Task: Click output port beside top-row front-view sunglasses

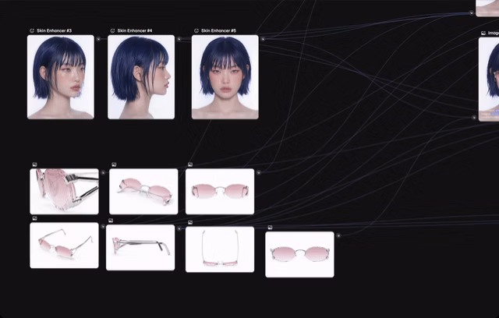Action: (x=259, y=172)
